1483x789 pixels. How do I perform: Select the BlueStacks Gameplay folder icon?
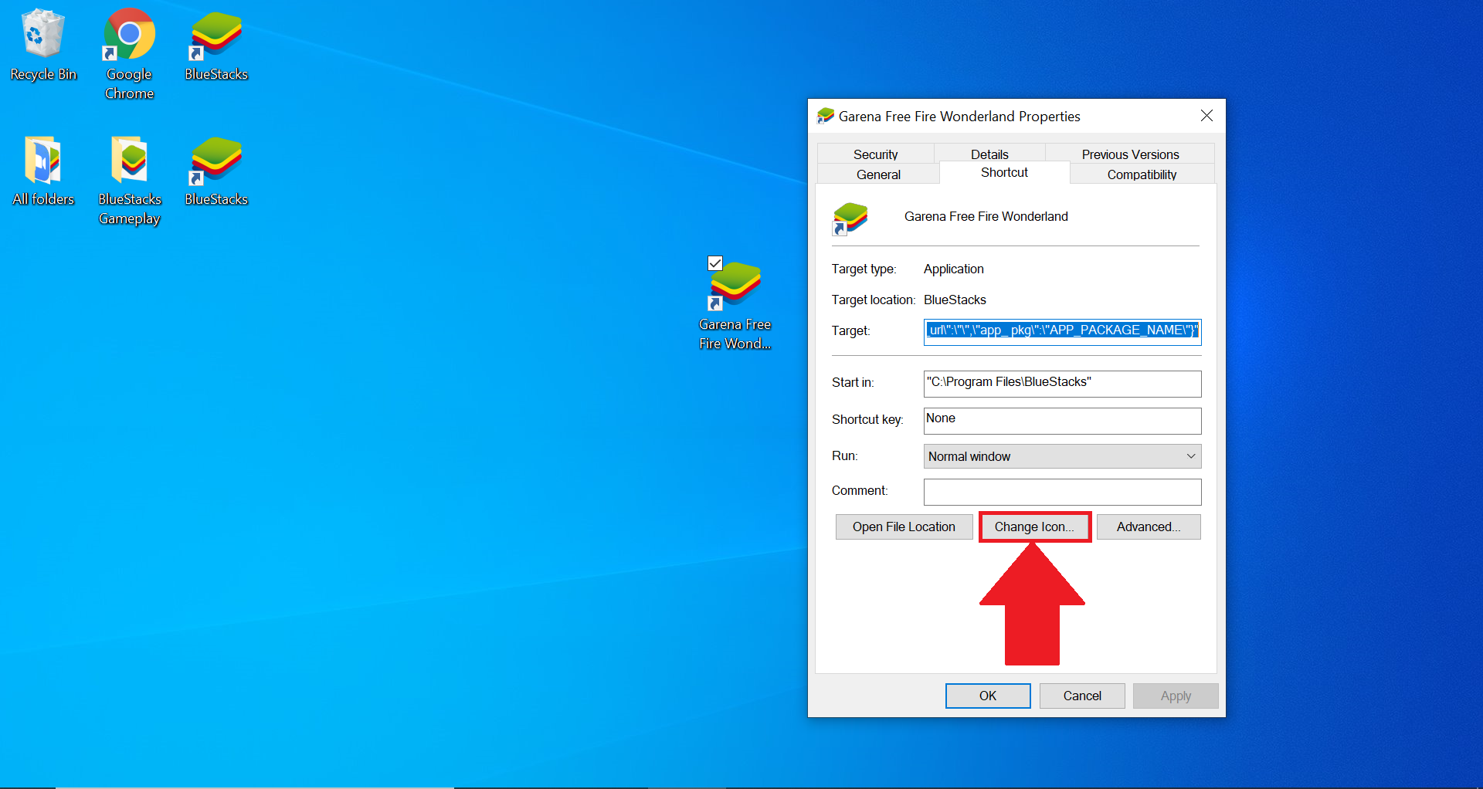click(130, 181)
